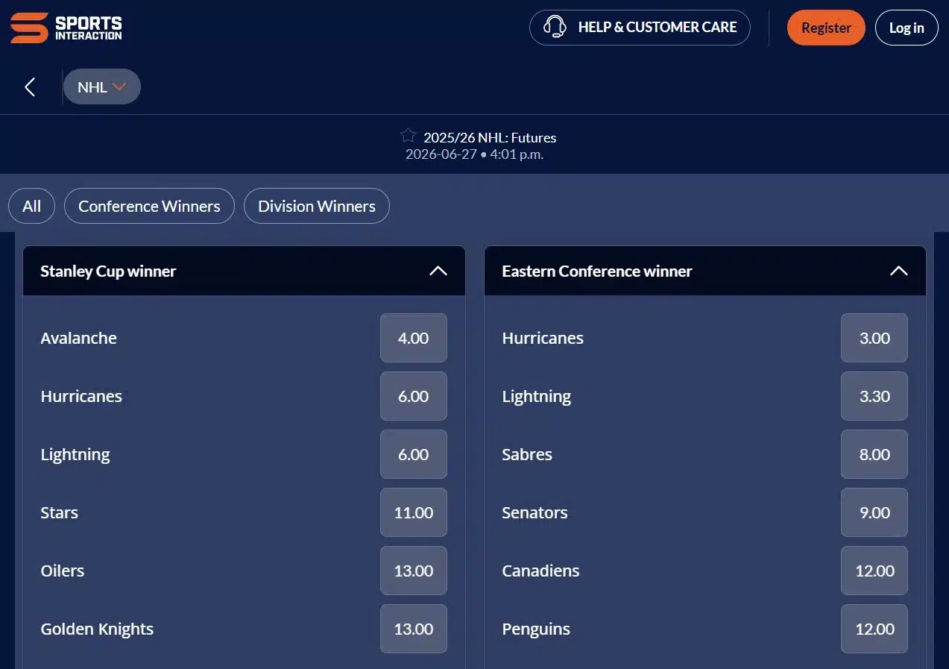
Task: Switch to Division Winners filter
Action: pos(316,206)
